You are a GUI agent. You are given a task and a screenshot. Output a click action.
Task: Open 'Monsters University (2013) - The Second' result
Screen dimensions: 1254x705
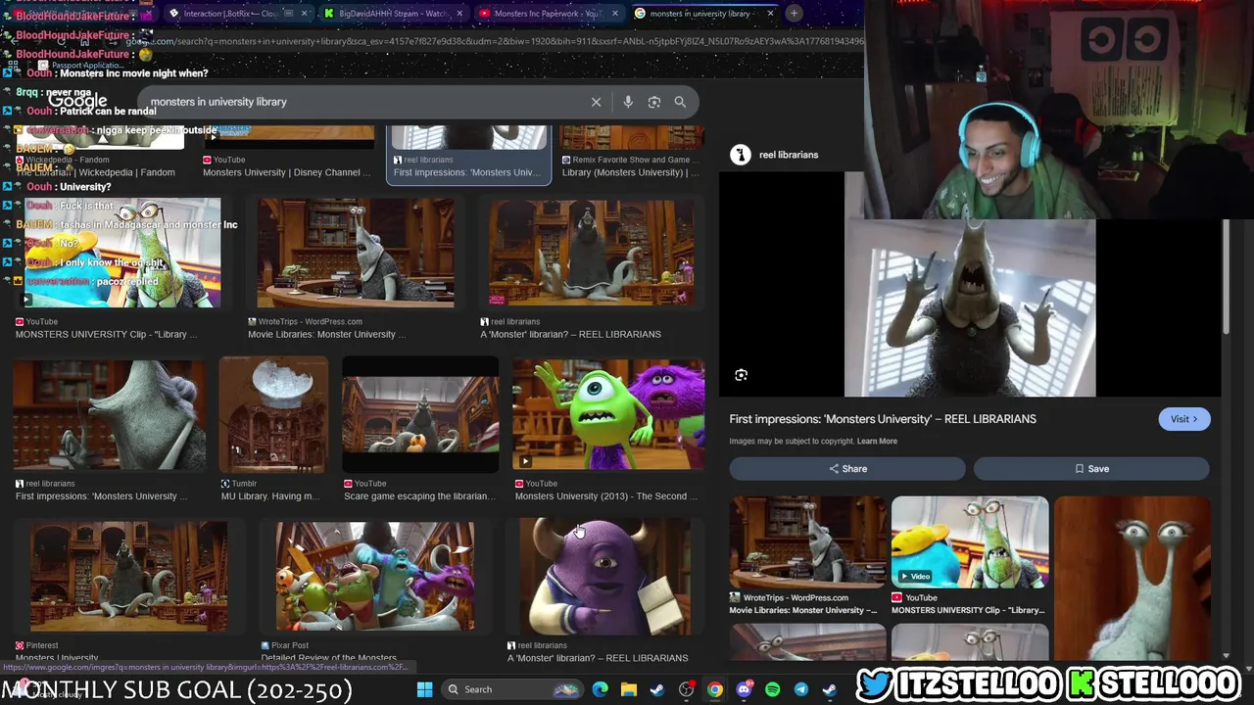point(607,415)
